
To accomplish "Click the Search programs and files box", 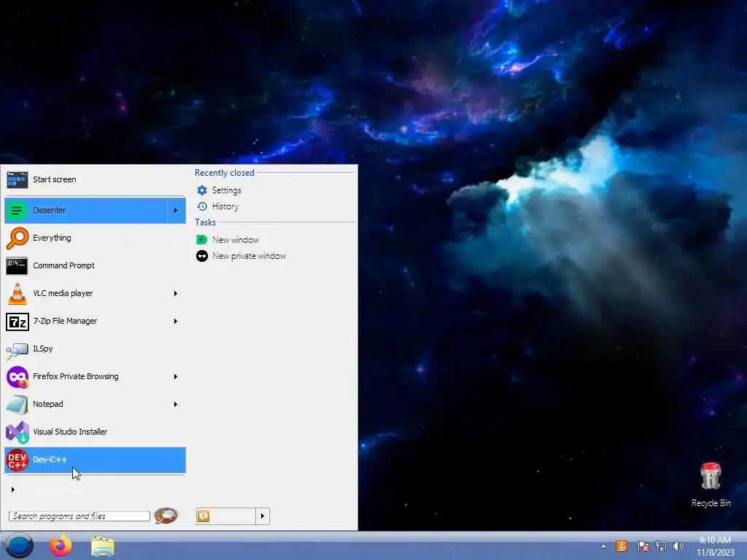I will (x=79, y=516).
